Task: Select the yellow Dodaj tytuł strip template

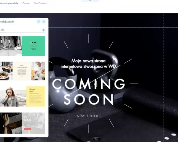Action: point(23,96)
